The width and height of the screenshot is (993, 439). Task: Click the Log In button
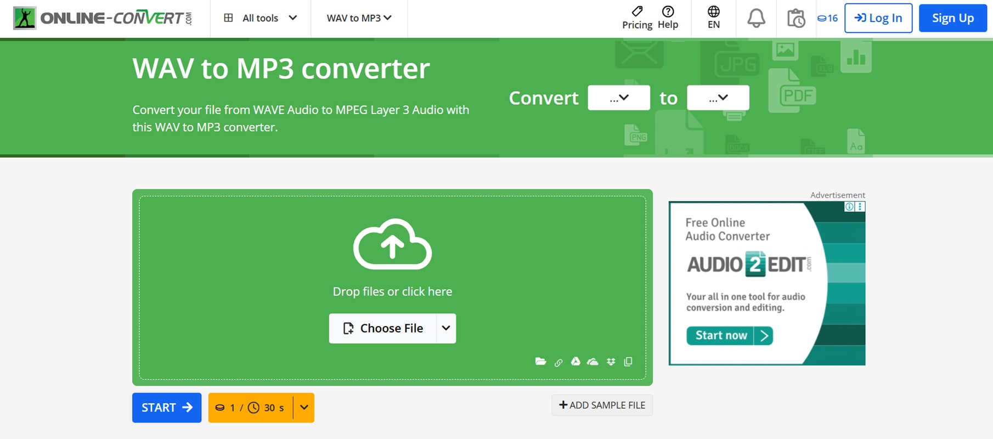878,18
